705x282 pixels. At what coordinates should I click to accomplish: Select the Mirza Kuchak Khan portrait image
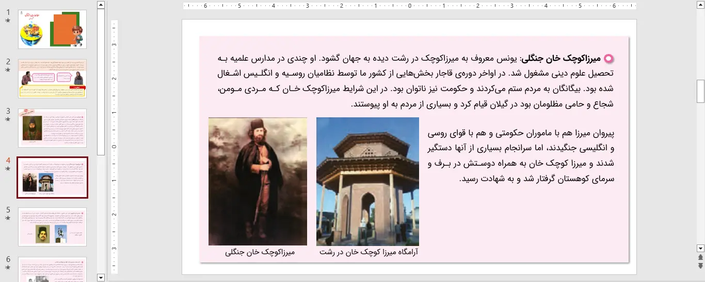pyautogui.click(x=258, y=181)
